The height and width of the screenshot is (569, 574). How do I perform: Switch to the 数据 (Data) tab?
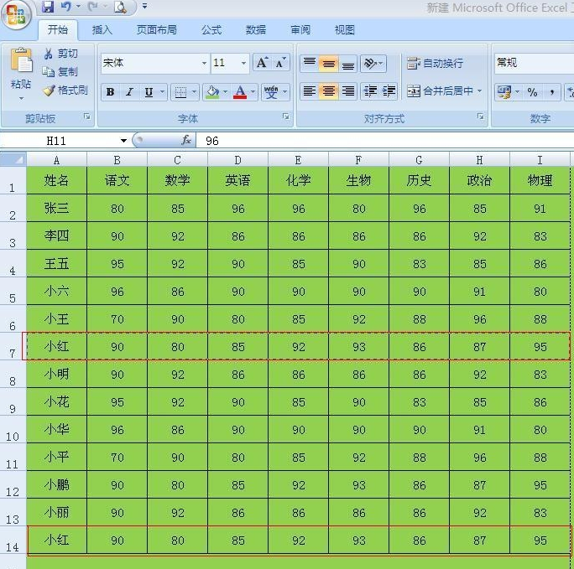click(x=255, y=29)
